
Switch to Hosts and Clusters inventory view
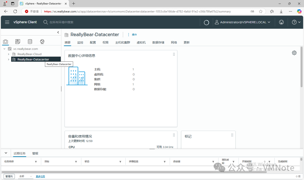tap(6, 41)
